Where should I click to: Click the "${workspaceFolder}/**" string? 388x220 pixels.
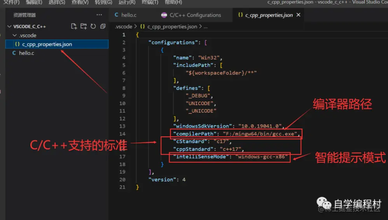(x=221, y=73)
